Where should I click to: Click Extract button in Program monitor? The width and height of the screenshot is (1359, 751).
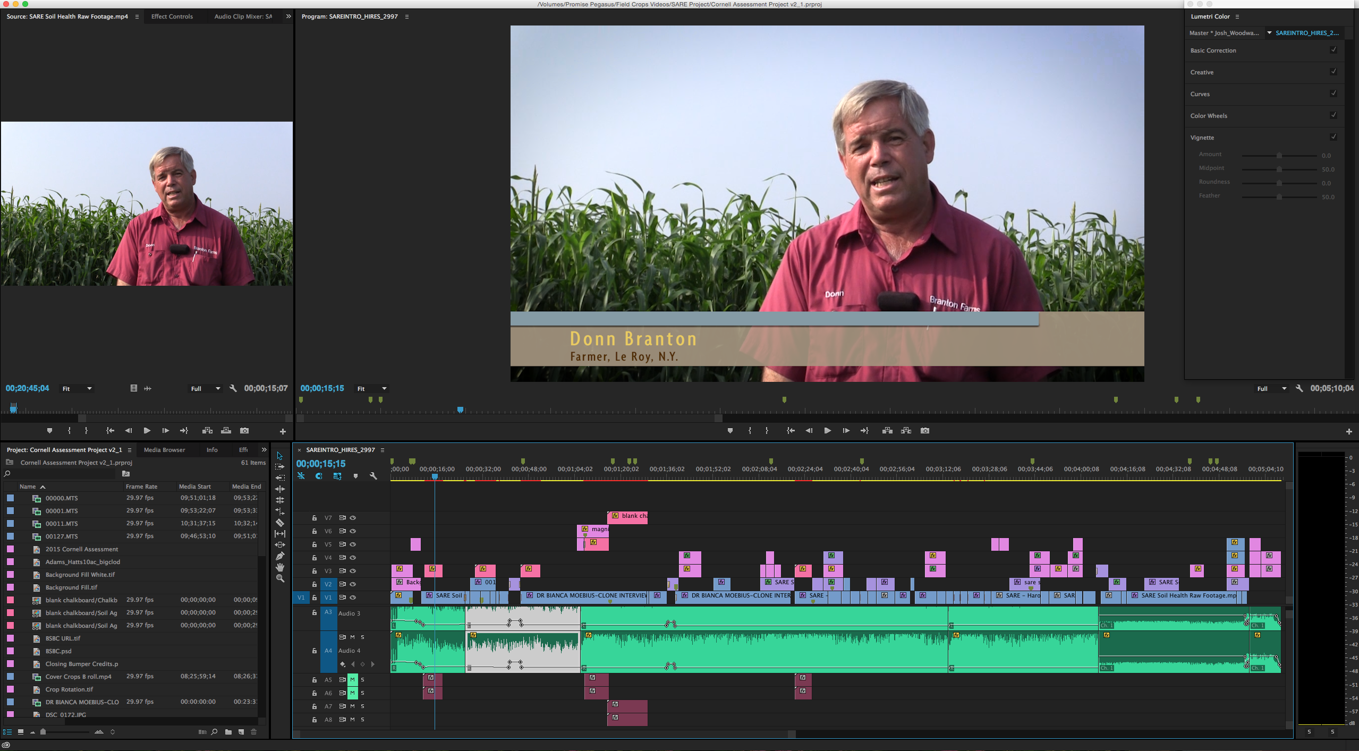906,431
